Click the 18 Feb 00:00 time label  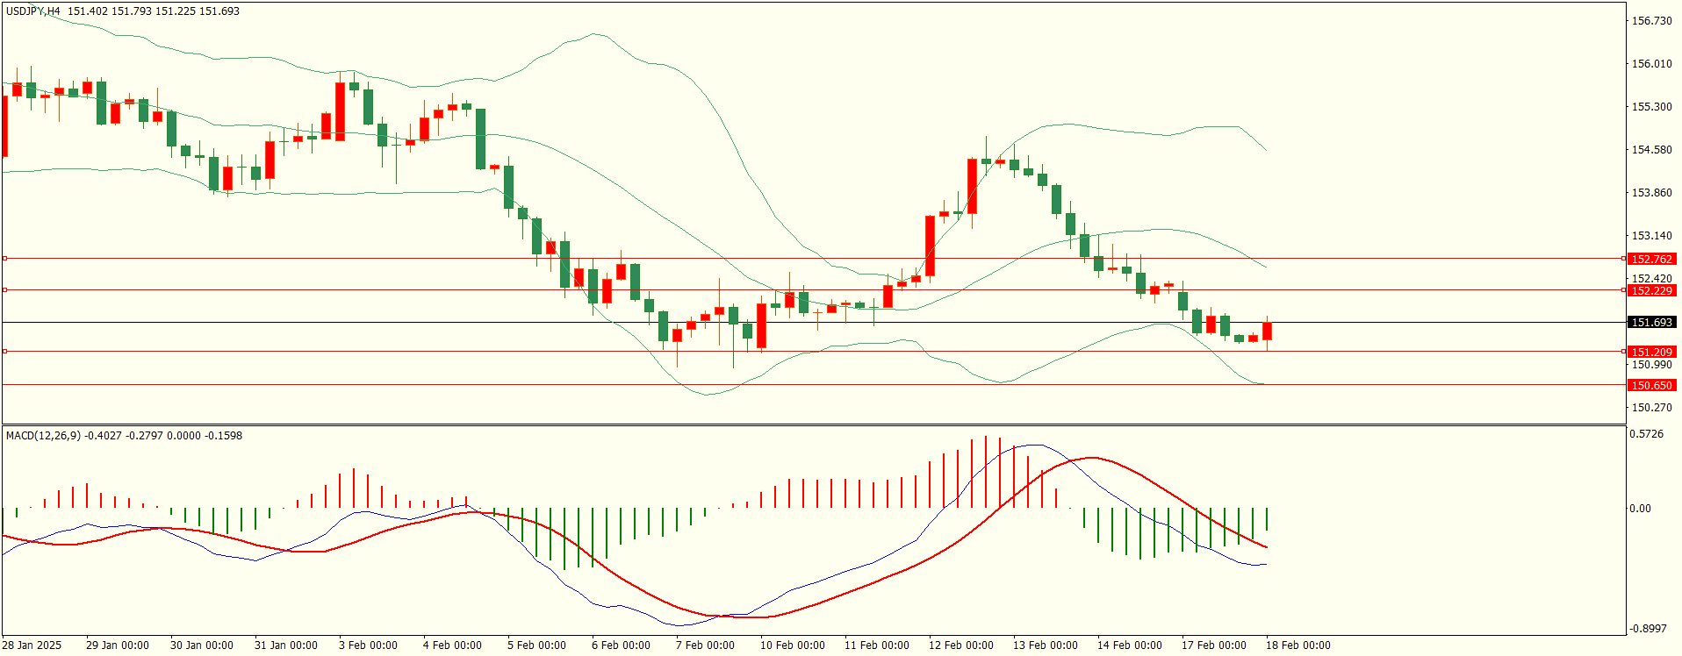[x=1298, y=645]
